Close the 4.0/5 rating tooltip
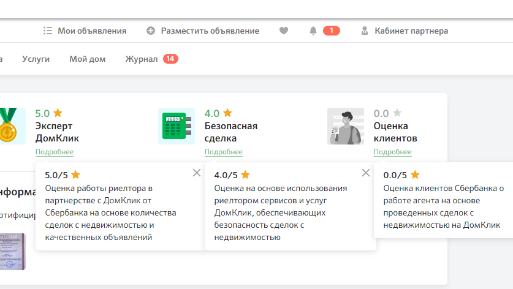 pos(366,173)
